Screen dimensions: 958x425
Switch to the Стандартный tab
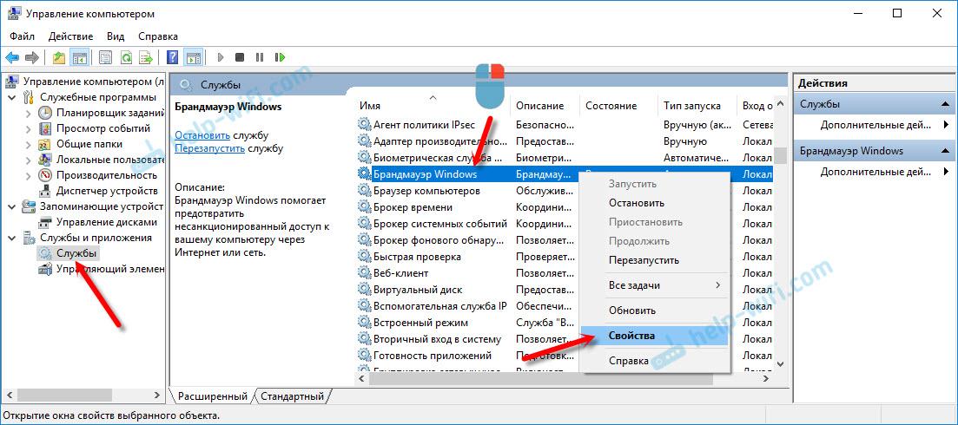tap(292, 396)
